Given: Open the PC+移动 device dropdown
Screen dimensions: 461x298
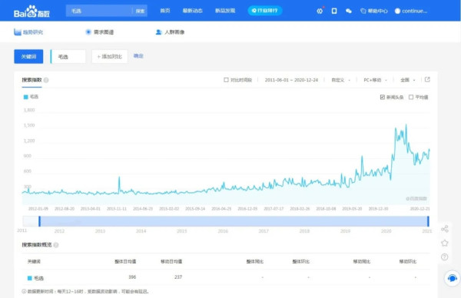Looking at the screenshot, I should pos(375,80).
